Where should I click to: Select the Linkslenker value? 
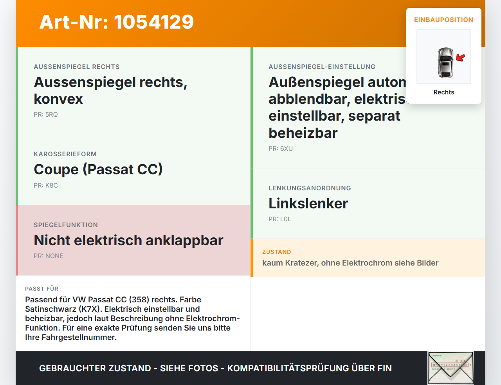(308, 204)
